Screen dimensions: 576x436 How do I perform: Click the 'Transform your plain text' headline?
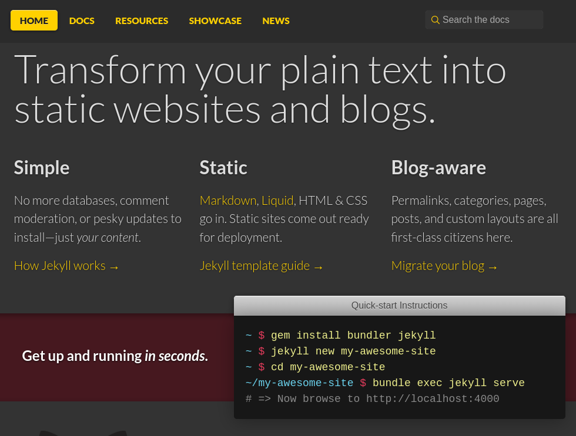coord(260,90)
